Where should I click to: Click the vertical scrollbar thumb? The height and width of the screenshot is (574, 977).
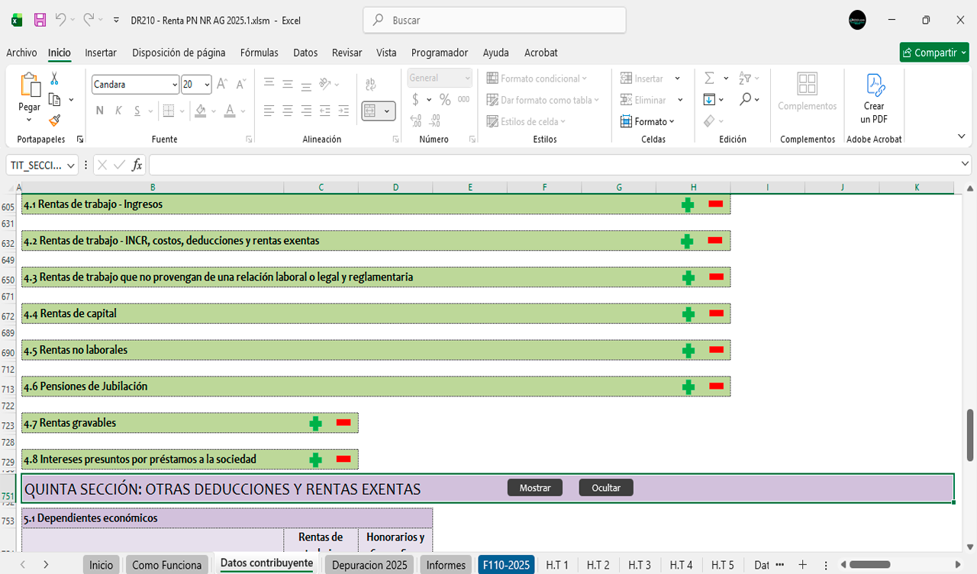pyautogui.click(x=970, y=435)
